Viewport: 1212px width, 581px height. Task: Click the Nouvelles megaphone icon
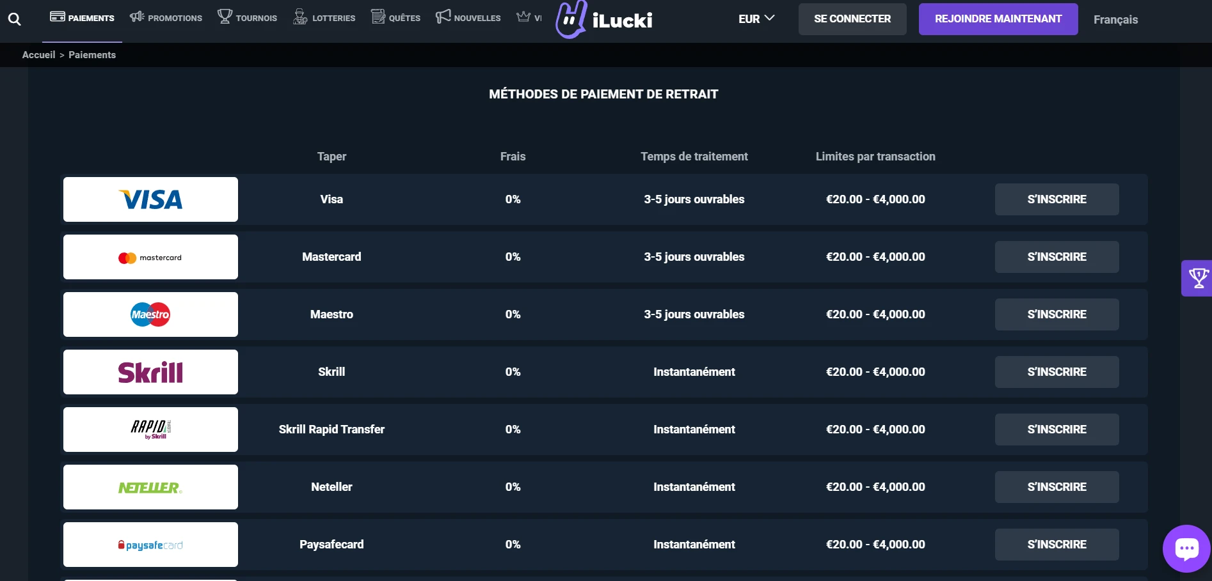pos(443,16)
